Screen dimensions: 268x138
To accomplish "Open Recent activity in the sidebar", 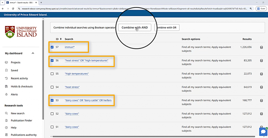I will (19, 78).
